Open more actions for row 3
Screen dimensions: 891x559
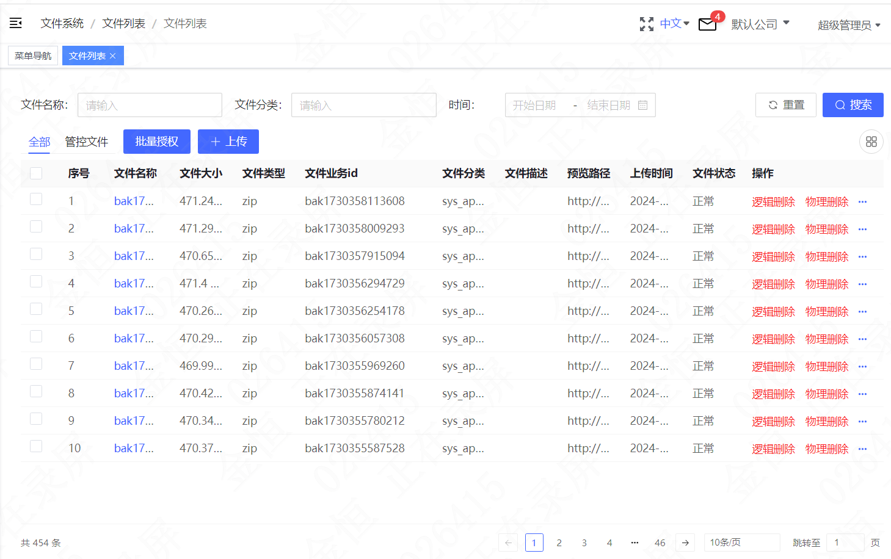coord(862,256)
